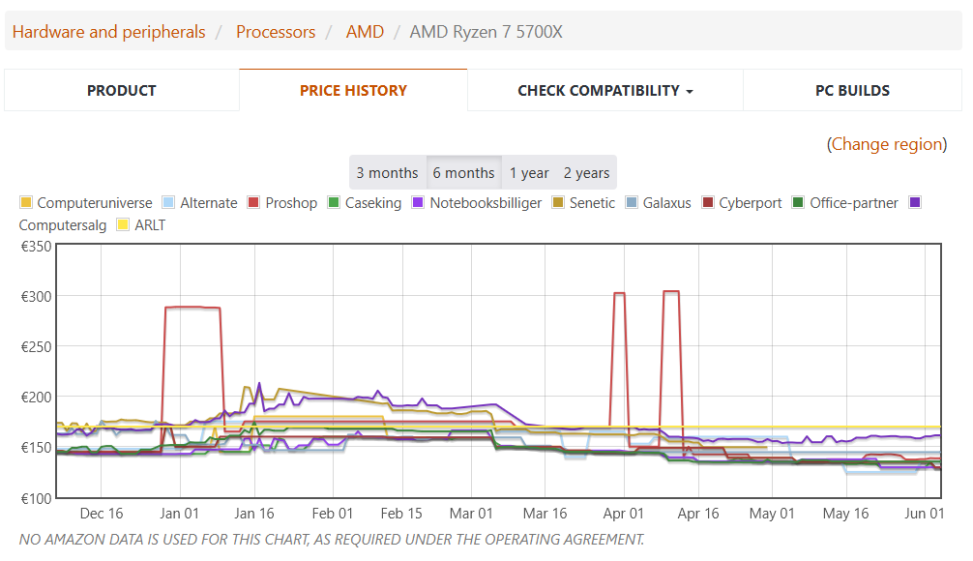
Task: Toggle Senetic legend color swatch
Action: (558, 202)
